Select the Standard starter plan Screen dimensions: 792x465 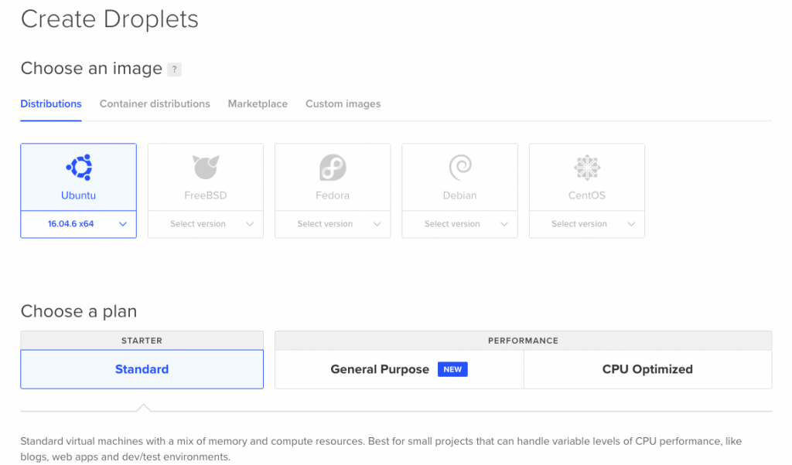click(x=142, y=369)
